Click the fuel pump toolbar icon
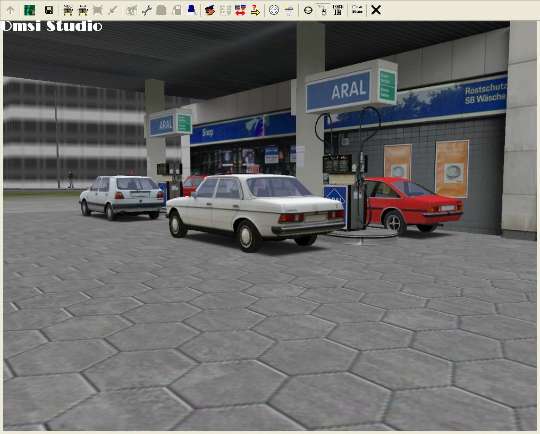This screenshot has width=540, height=434. [177, 10]
